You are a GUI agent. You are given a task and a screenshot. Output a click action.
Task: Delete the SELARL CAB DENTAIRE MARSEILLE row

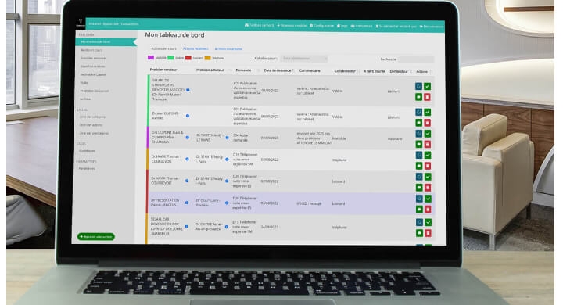(x=428, y=233)
